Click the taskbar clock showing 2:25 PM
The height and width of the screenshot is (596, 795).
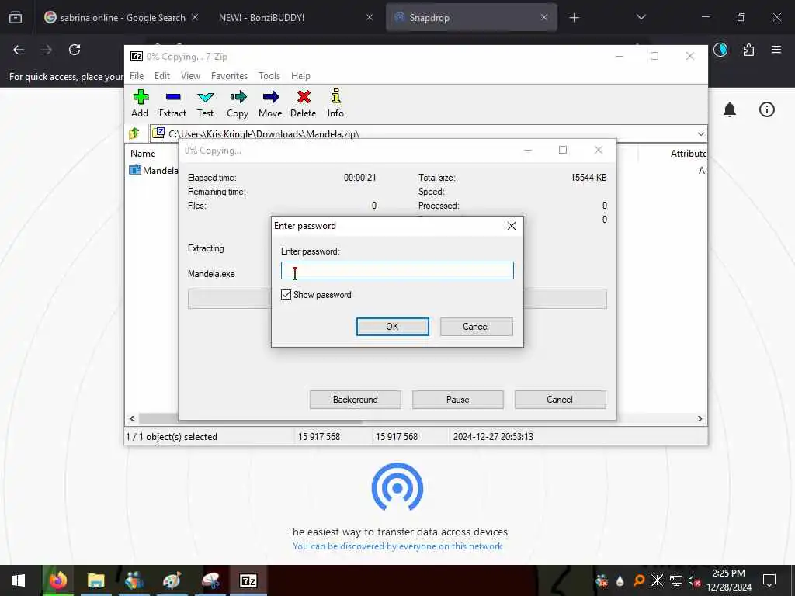(728, 580)
